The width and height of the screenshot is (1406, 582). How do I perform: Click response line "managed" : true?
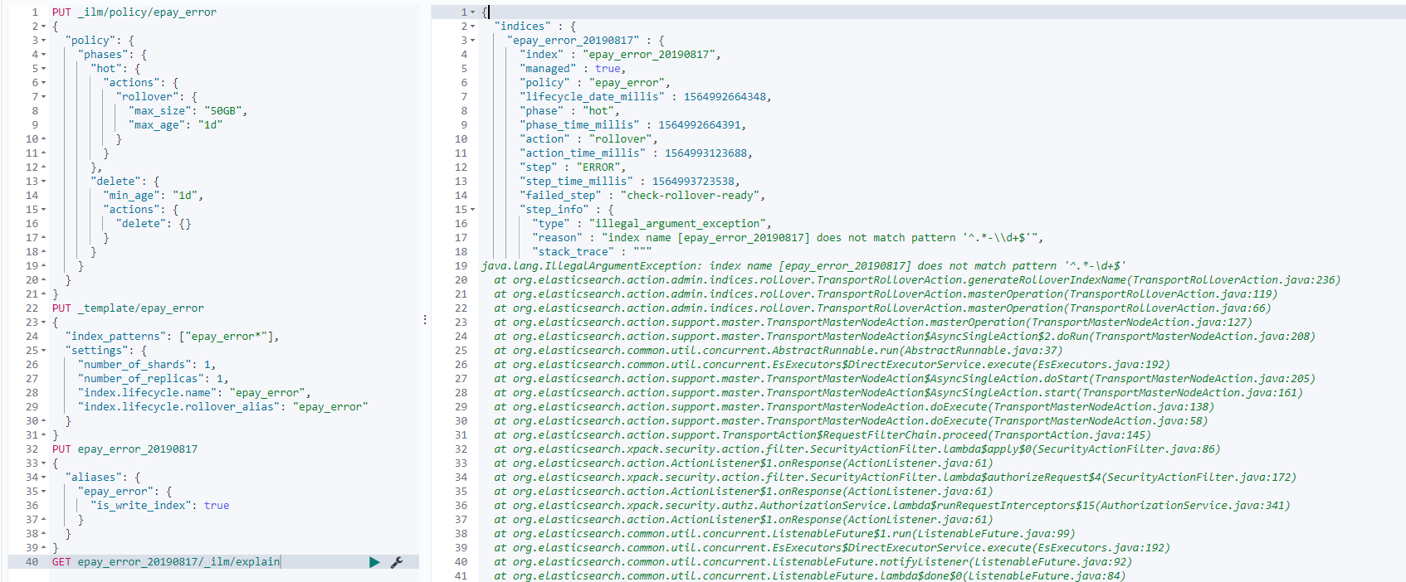[x=573, y=69]
